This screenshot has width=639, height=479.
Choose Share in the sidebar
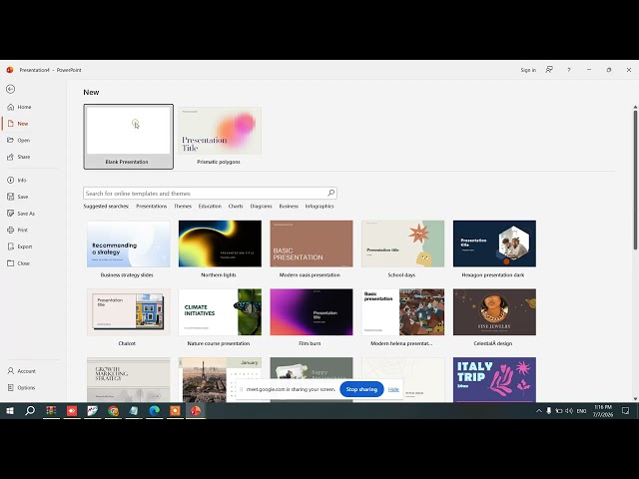coord(19,157)
